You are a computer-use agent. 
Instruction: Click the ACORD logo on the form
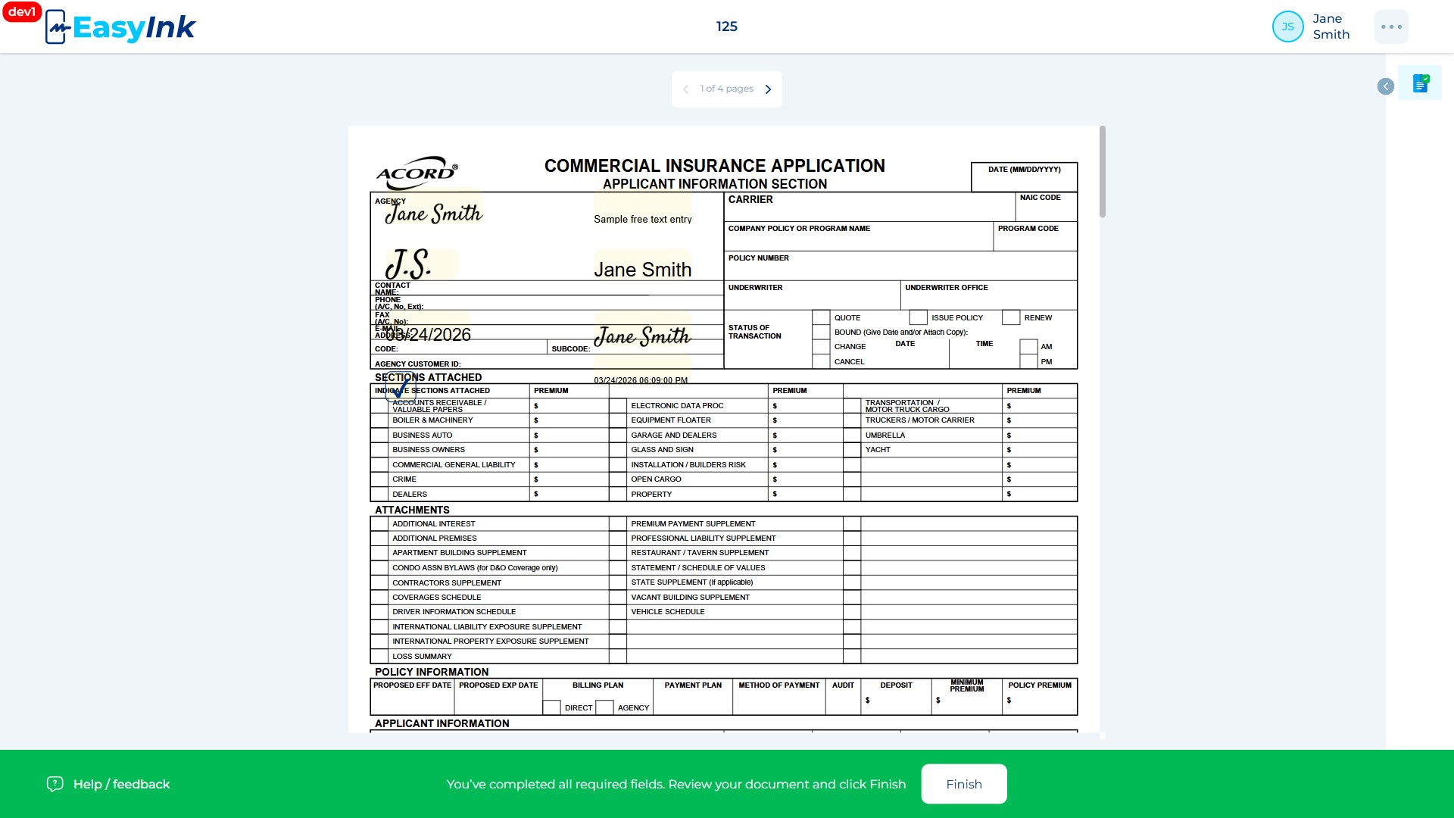point(417,173)
